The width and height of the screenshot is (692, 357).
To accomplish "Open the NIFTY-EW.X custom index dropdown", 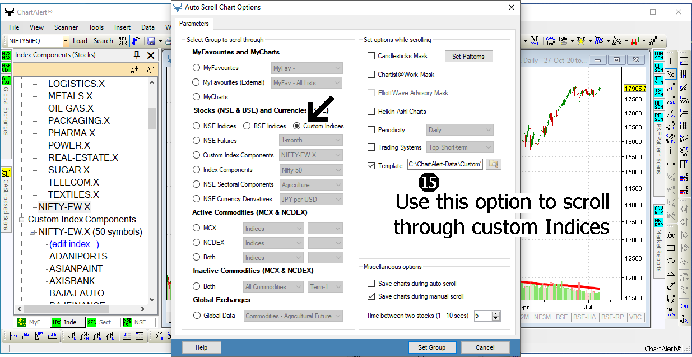I will coord(311,155).
